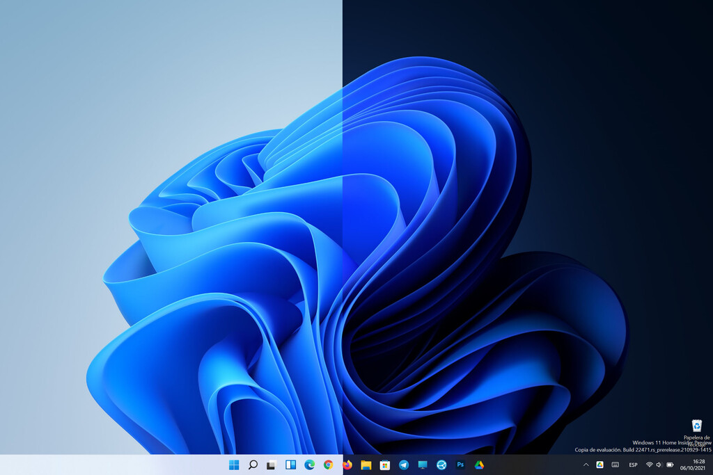Switch input language via ESP indicator
713x475 pixels.
click(633, 465)
